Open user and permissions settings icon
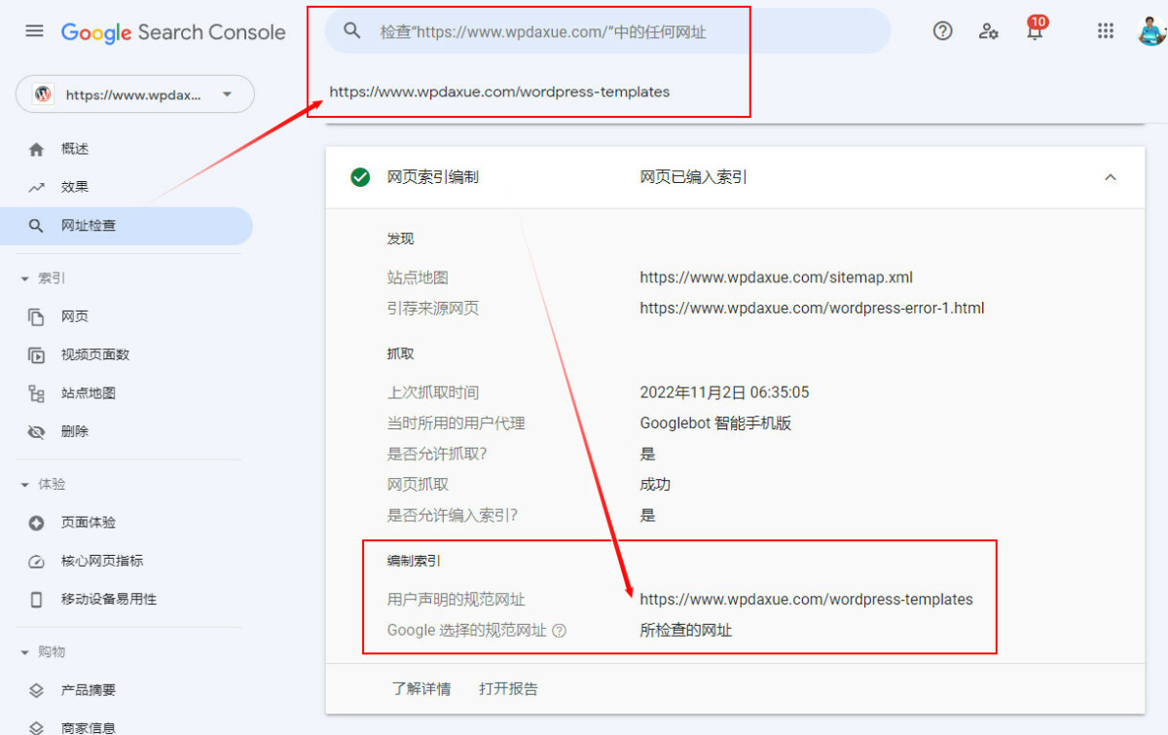 pos(989,31)
